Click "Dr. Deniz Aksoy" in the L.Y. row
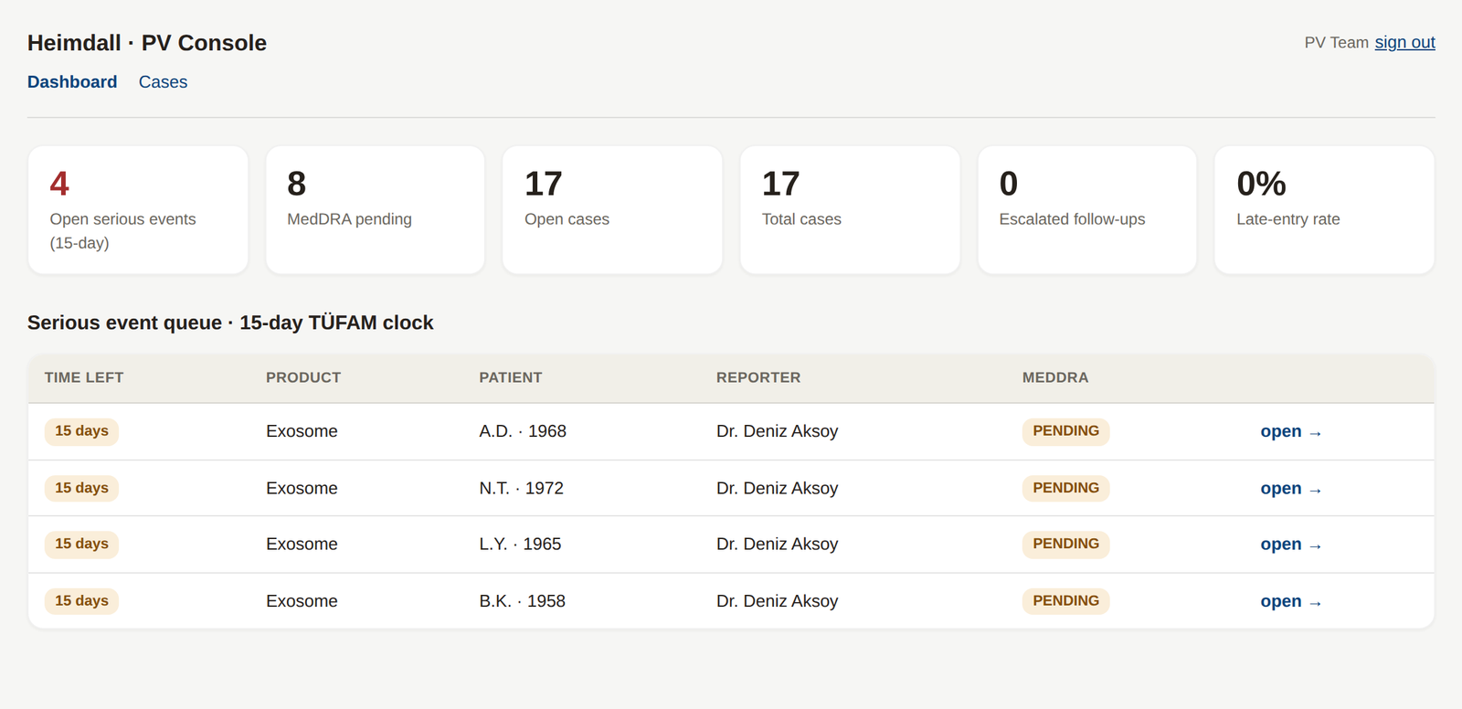Screen dimensions: 1462x709 tap(777, 545)
